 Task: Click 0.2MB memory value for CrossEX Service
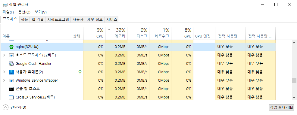tap(120, 97)
